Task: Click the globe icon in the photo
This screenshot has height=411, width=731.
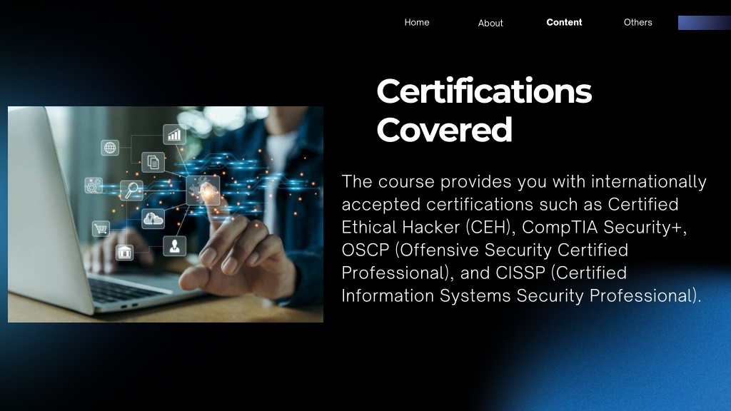Action: pyautogui.click(x=110, y=148)
